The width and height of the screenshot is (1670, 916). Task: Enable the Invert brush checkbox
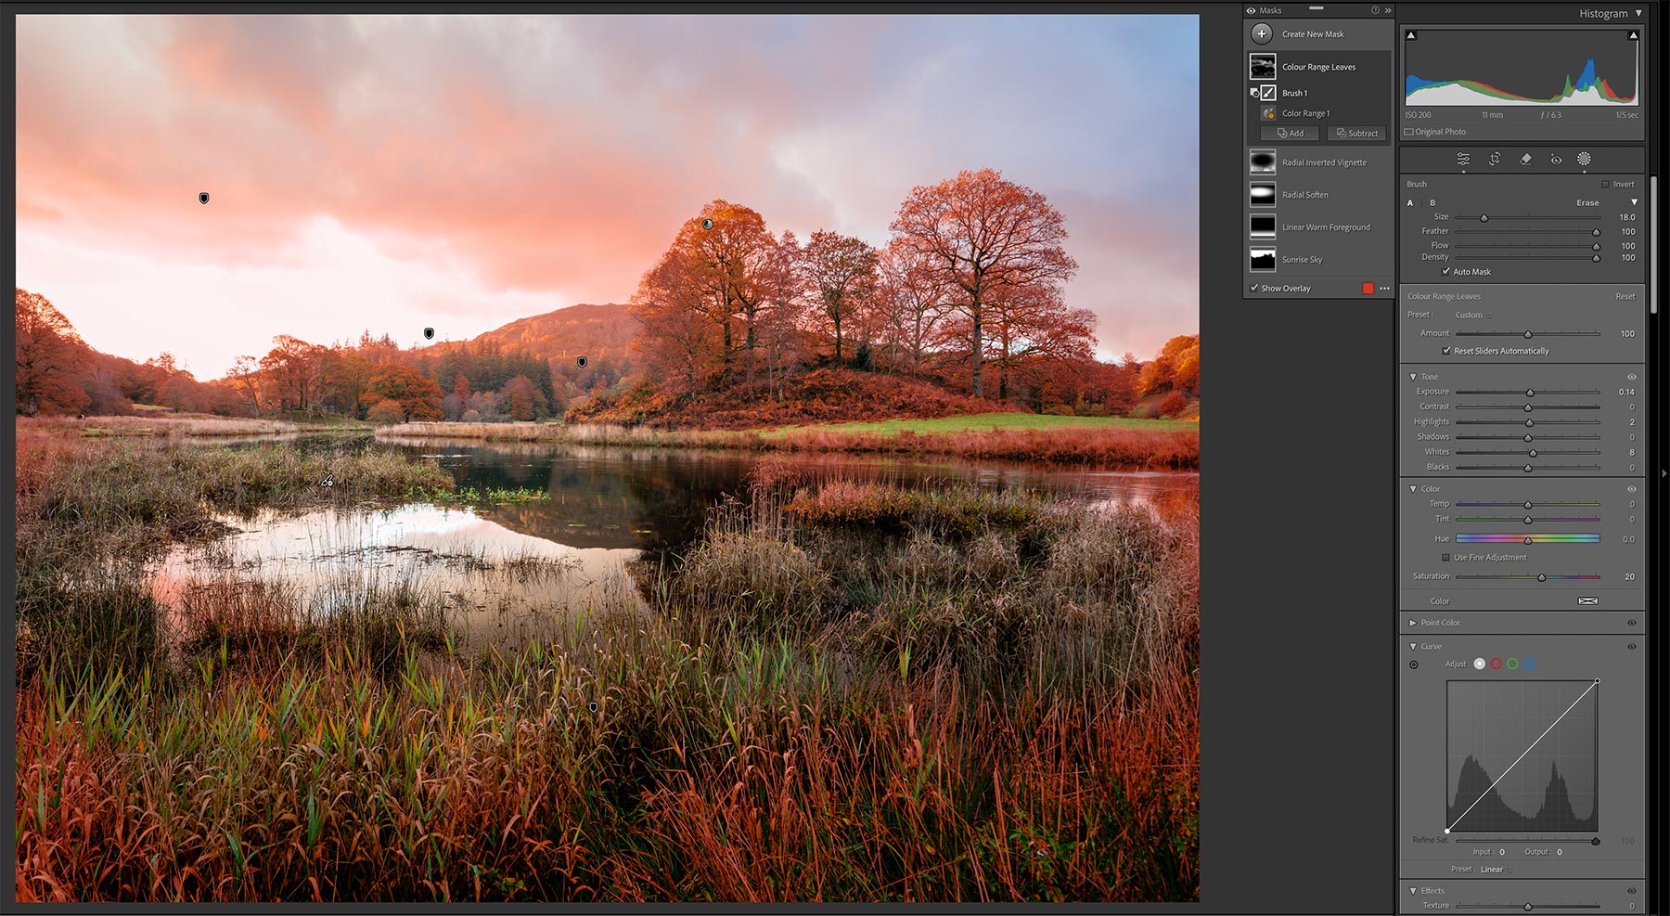pyautogui.click(x=1605, y=184)
